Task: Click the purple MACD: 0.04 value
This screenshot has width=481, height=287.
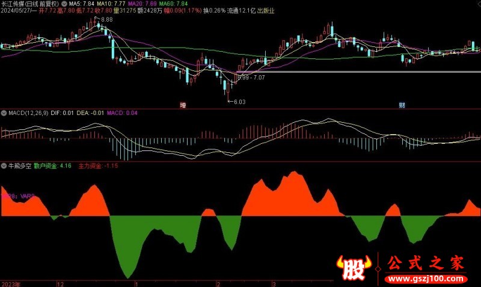Action: [122, 113]
